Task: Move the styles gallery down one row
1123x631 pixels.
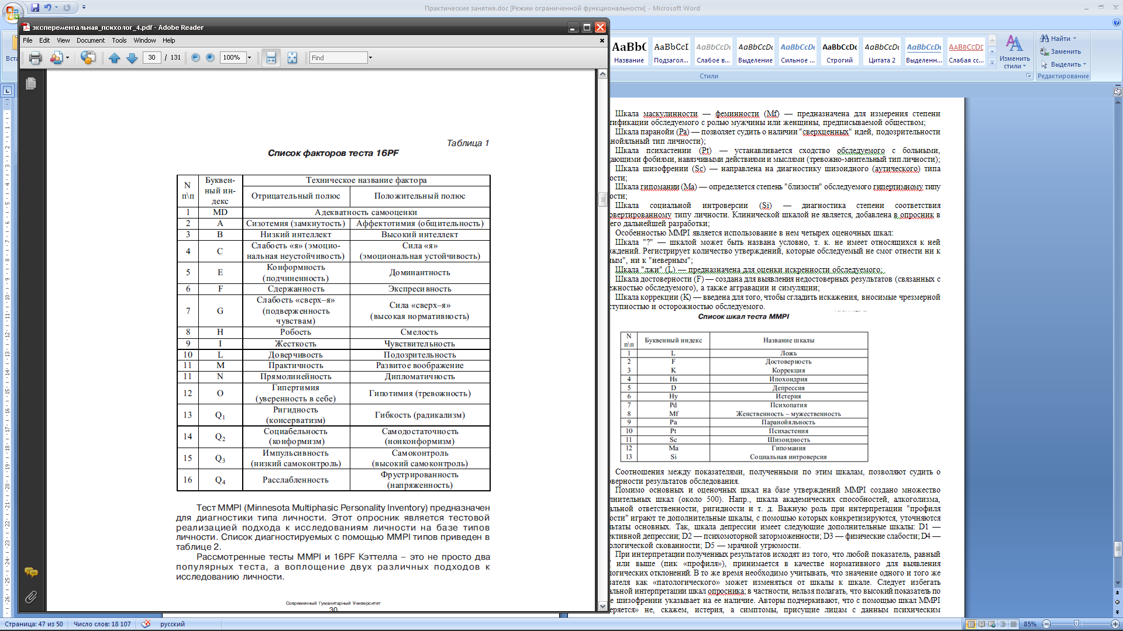Action: click(x=992, y=52)
